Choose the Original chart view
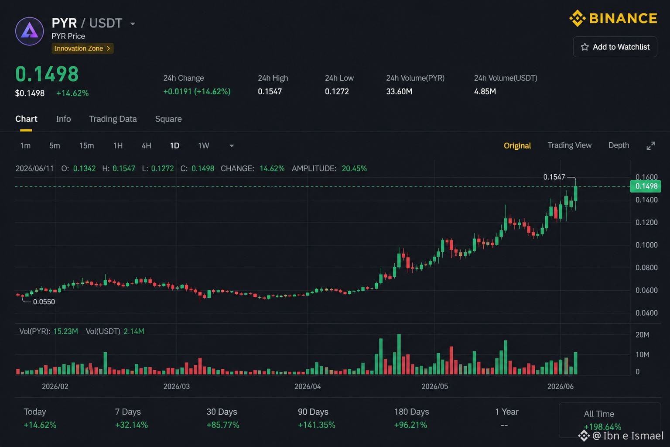 [x=517, y=145]
